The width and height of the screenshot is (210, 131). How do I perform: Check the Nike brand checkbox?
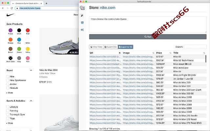point(8,76)
